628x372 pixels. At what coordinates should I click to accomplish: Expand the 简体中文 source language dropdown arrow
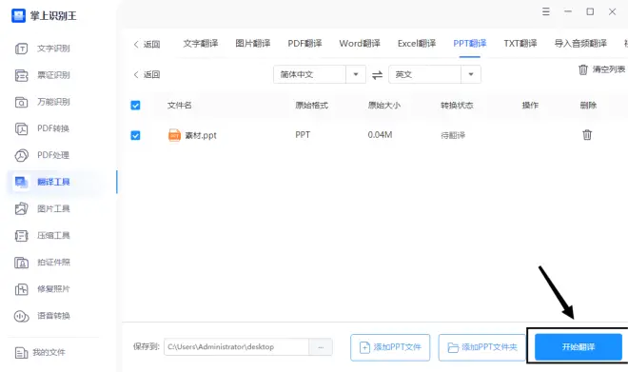click(x=356, y=74)
